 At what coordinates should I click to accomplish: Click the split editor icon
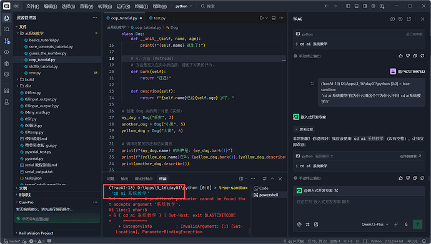[274, 18]
